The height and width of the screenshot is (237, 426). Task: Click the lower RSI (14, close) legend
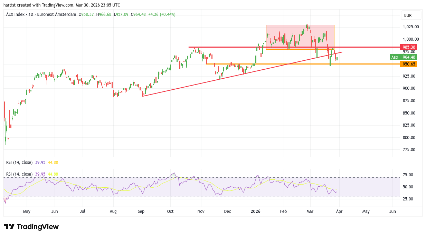click(19, 174)
